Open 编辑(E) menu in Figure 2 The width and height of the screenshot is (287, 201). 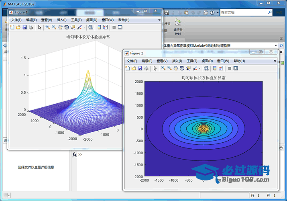(147, 61)
